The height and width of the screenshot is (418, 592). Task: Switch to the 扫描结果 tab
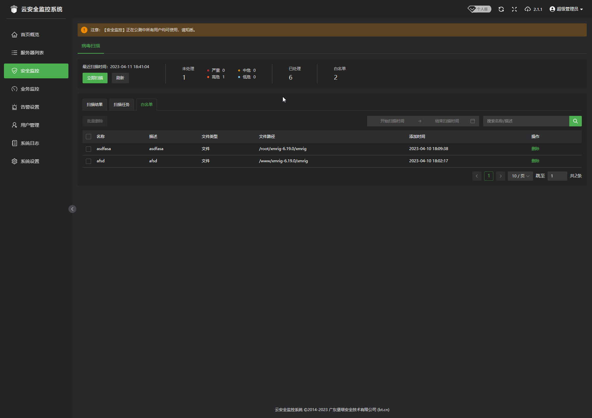(x=95, y=105)
